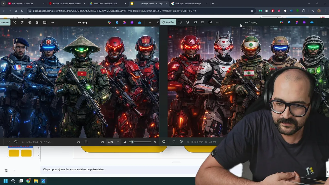Image resolution: width=329 pixels, height=185 pixels.
Task: Switch to Google Slides tab
Action: tap(149, 4)
